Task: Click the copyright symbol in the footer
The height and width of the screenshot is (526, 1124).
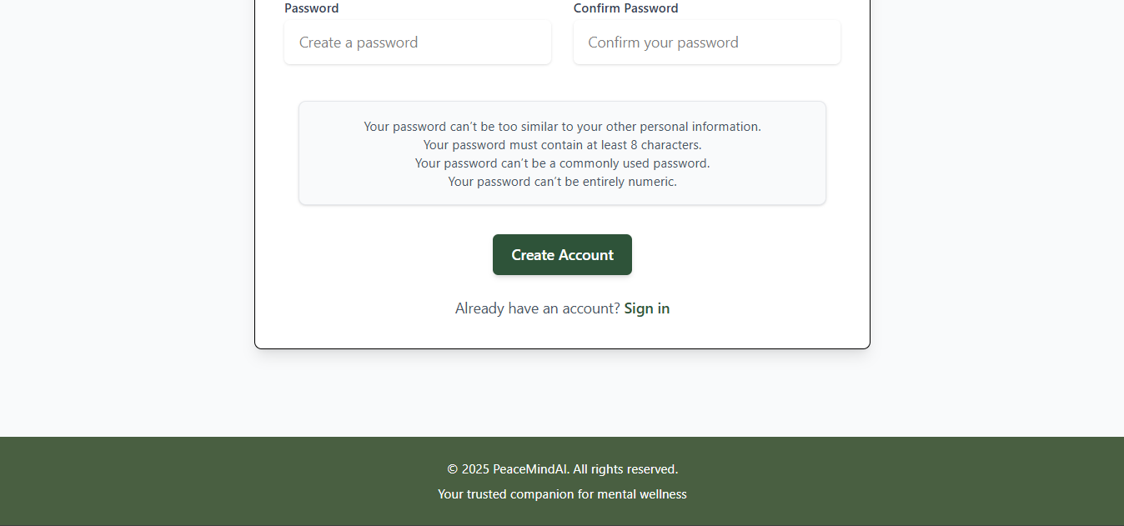Action: tap(453, 469)
